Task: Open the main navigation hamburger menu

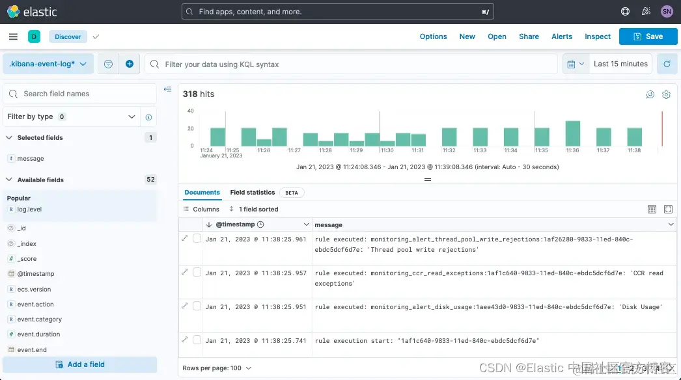Action: (14, 36)
